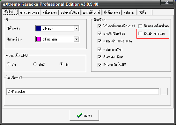Viewport: 176px width, 125px height.
Task: Open the ที่เก็บเพลง tab
Action: [112, 12]
